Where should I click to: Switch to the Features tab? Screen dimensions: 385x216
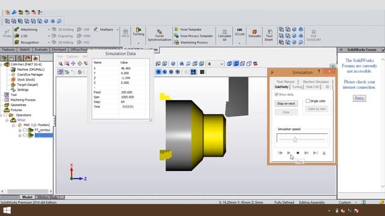[x=8, y=50]
